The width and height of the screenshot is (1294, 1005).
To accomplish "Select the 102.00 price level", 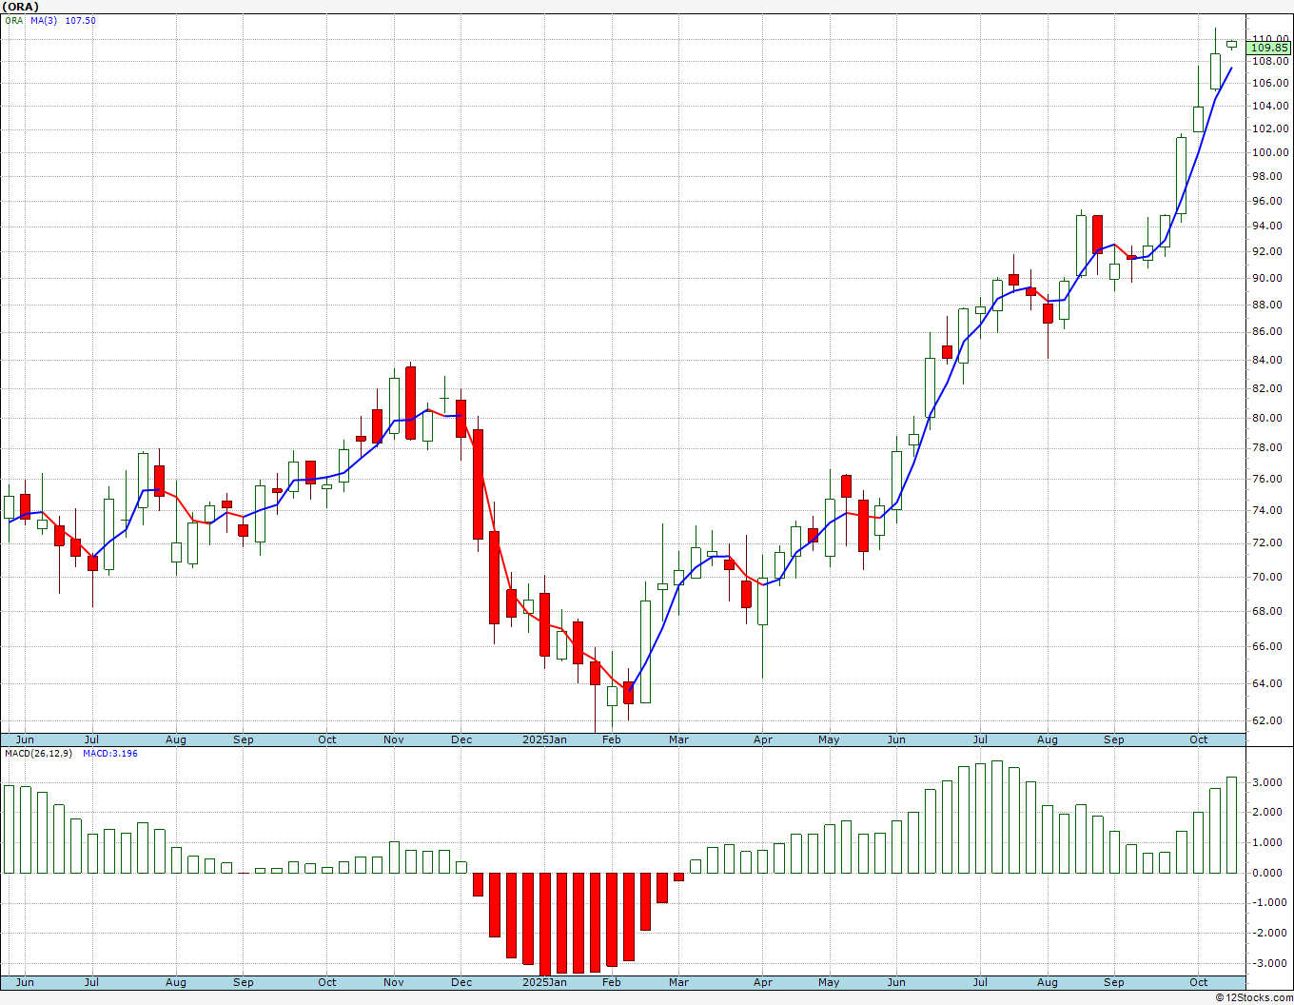I will point(1270,128).
